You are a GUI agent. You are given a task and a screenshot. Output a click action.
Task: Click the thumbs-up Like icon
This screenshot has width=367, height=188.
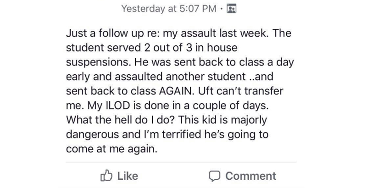tap(106, 175)
